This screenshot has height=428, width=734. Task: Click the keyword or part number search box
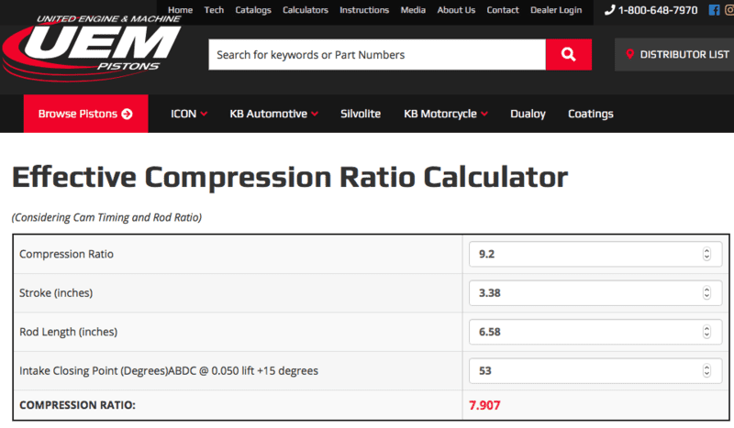click(x=376, y=54)
